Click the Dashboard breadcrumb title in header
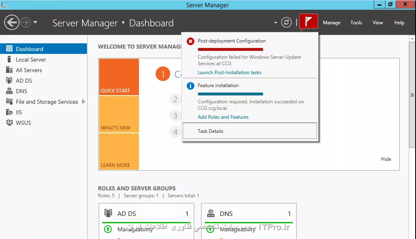This screenshot has width=416, height=239. (151, 23)
